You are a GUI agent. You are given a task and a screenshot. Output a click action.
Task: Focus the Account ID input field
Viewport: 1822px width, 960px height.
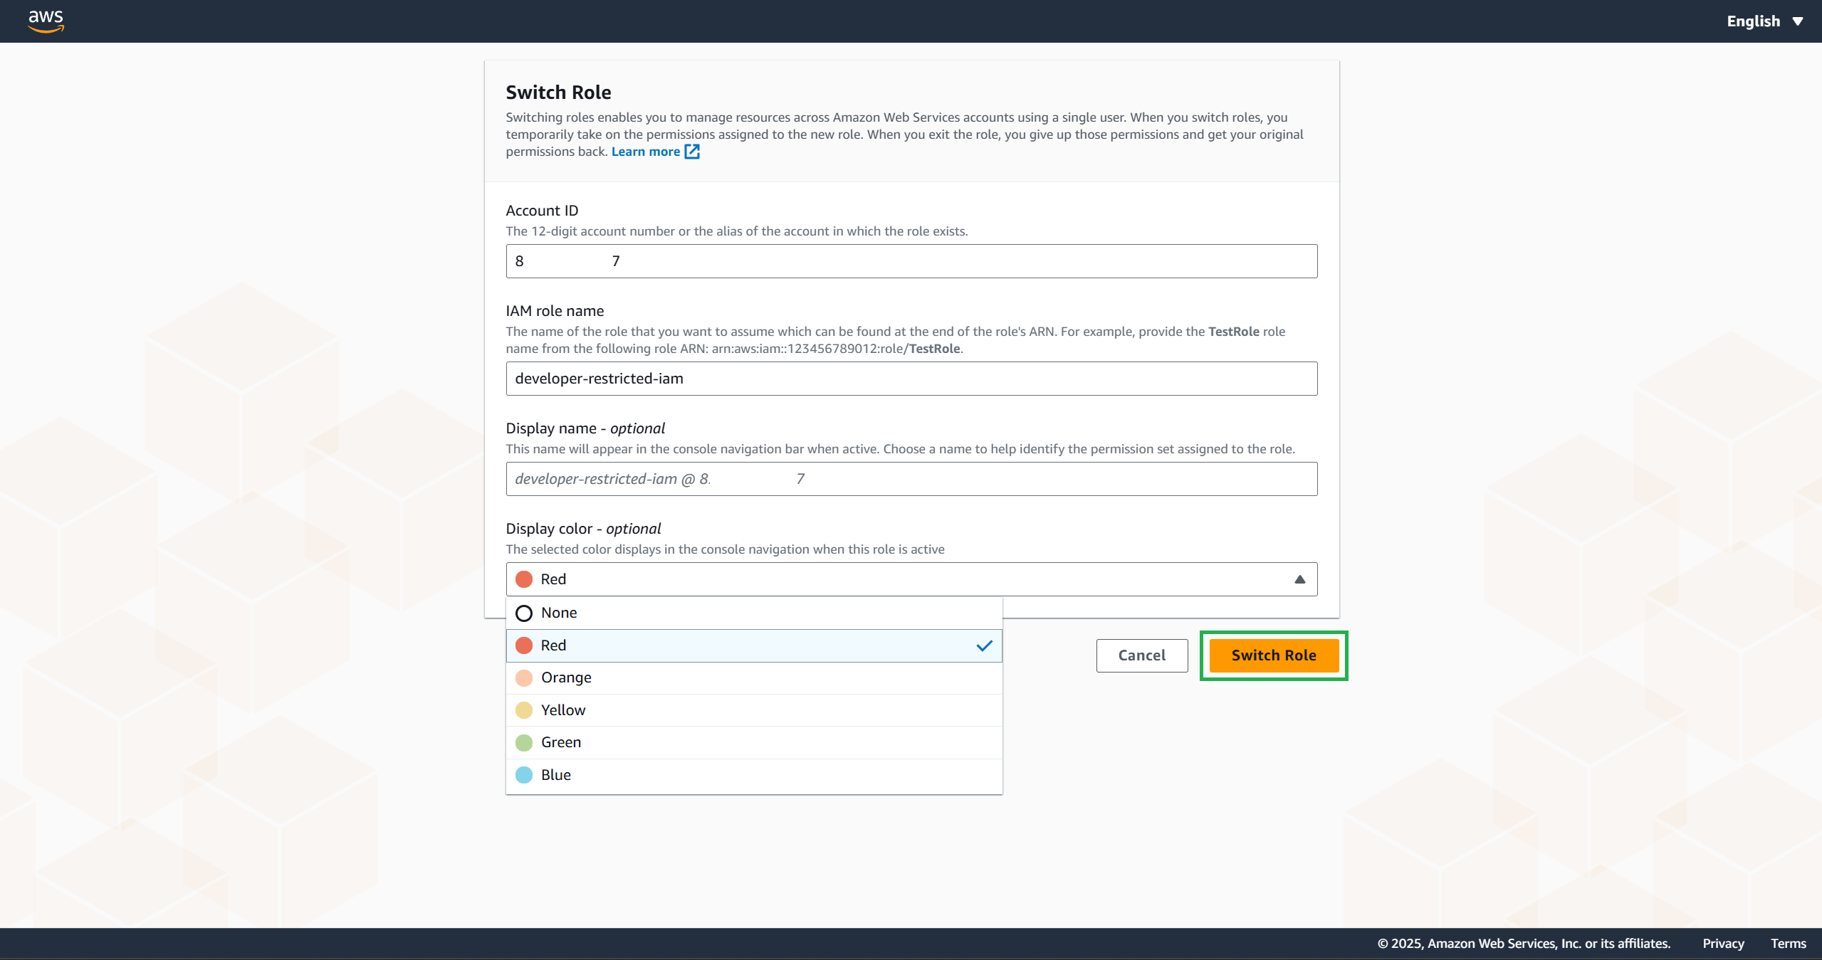[x=911, y=261]
